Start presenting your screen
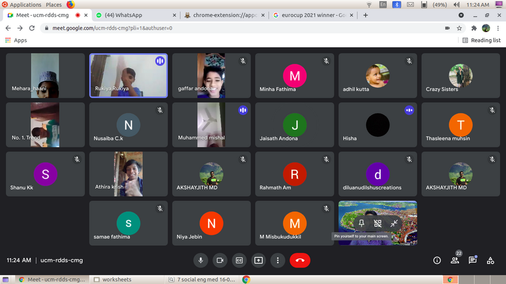The height and width of the screenshot is (284, 506). point(259,260)
